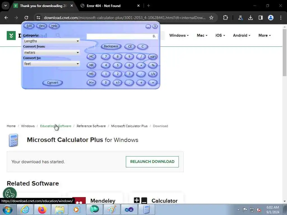
Task: Click the calculator MR memory recall button
Action: coord(91,65)
